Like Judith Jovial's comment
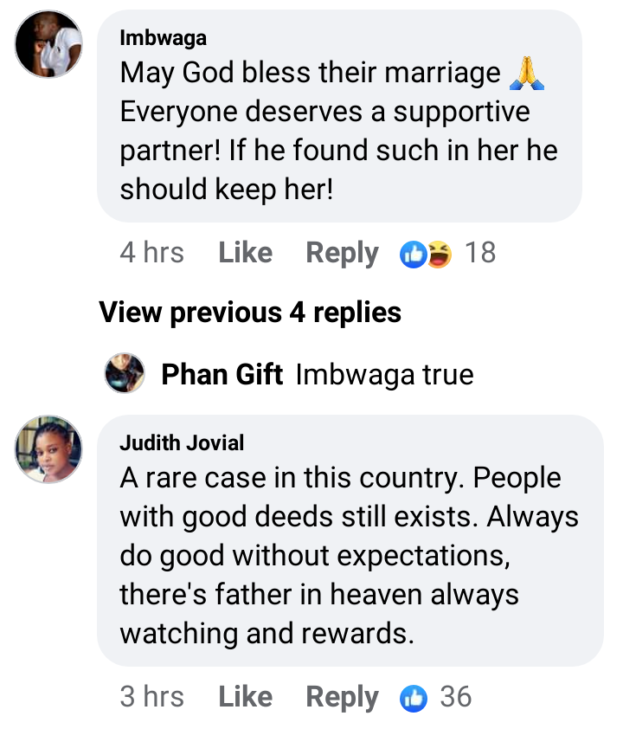Viewport: 623px width, 742px height. (245, 697)
